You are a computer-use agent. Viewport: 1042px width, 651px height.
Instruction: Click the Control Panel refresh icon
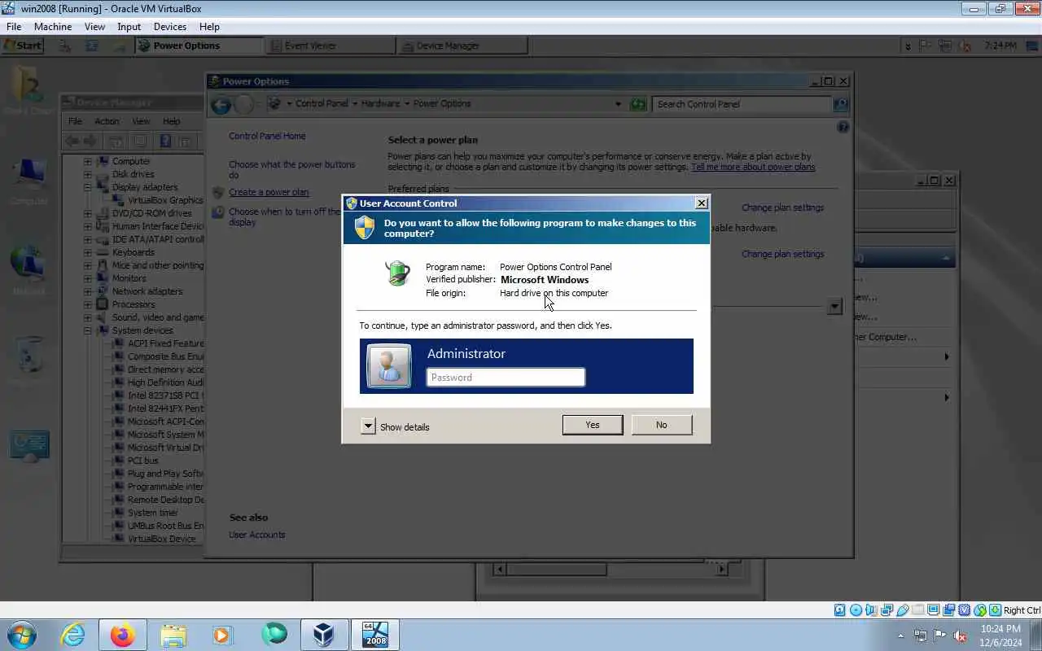(638, 104)
